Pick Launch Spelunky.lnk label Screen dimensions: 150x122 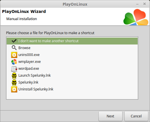point(34,75)
